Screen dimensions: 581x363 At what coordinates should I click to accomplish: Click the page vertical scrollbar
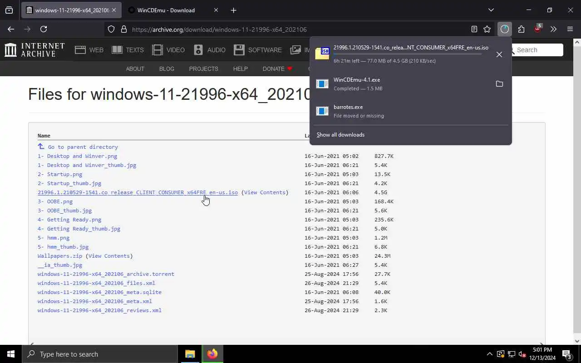tap(577, 191)
